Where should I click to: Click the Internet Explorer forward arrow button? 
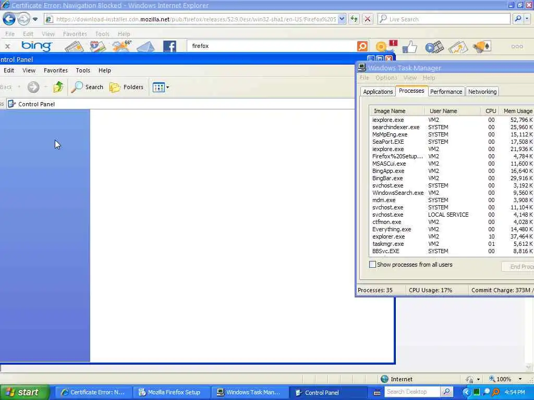point(23,19)
